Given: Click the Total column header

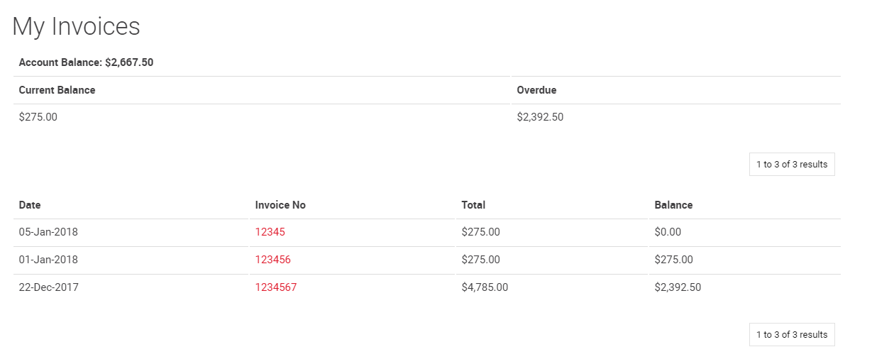Looking at the screenshot, I should pyautogui.click(x=473, y=205).
